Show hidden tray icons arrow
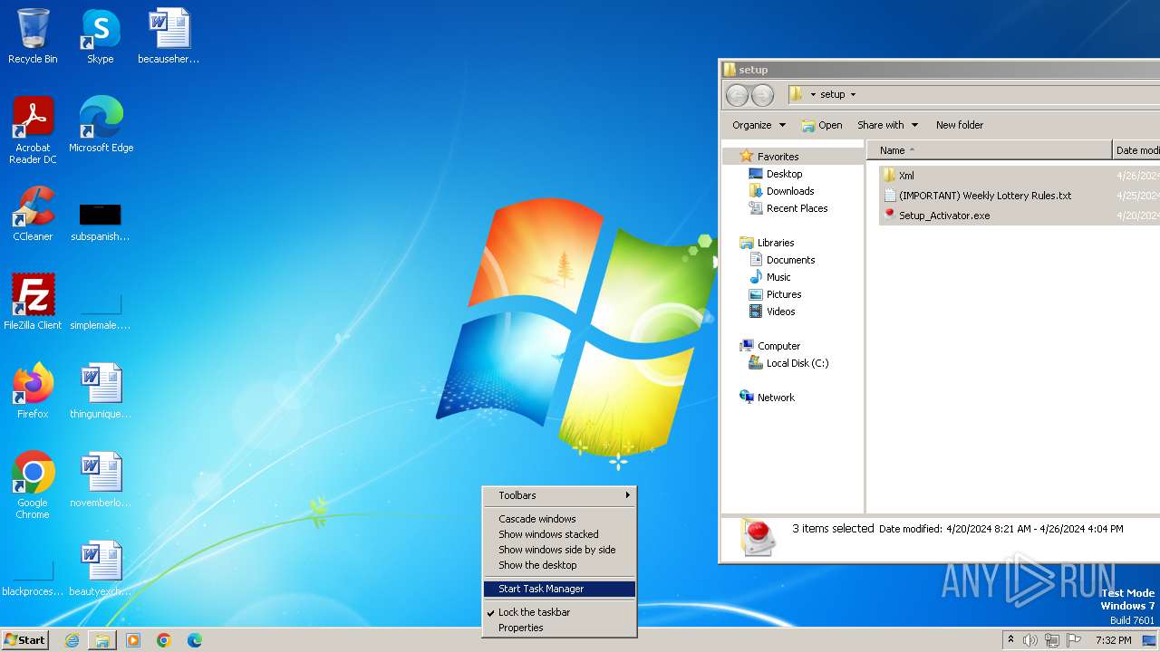Image resolution: width=1160 pixels, height=652 pixels. point(1010,640)
